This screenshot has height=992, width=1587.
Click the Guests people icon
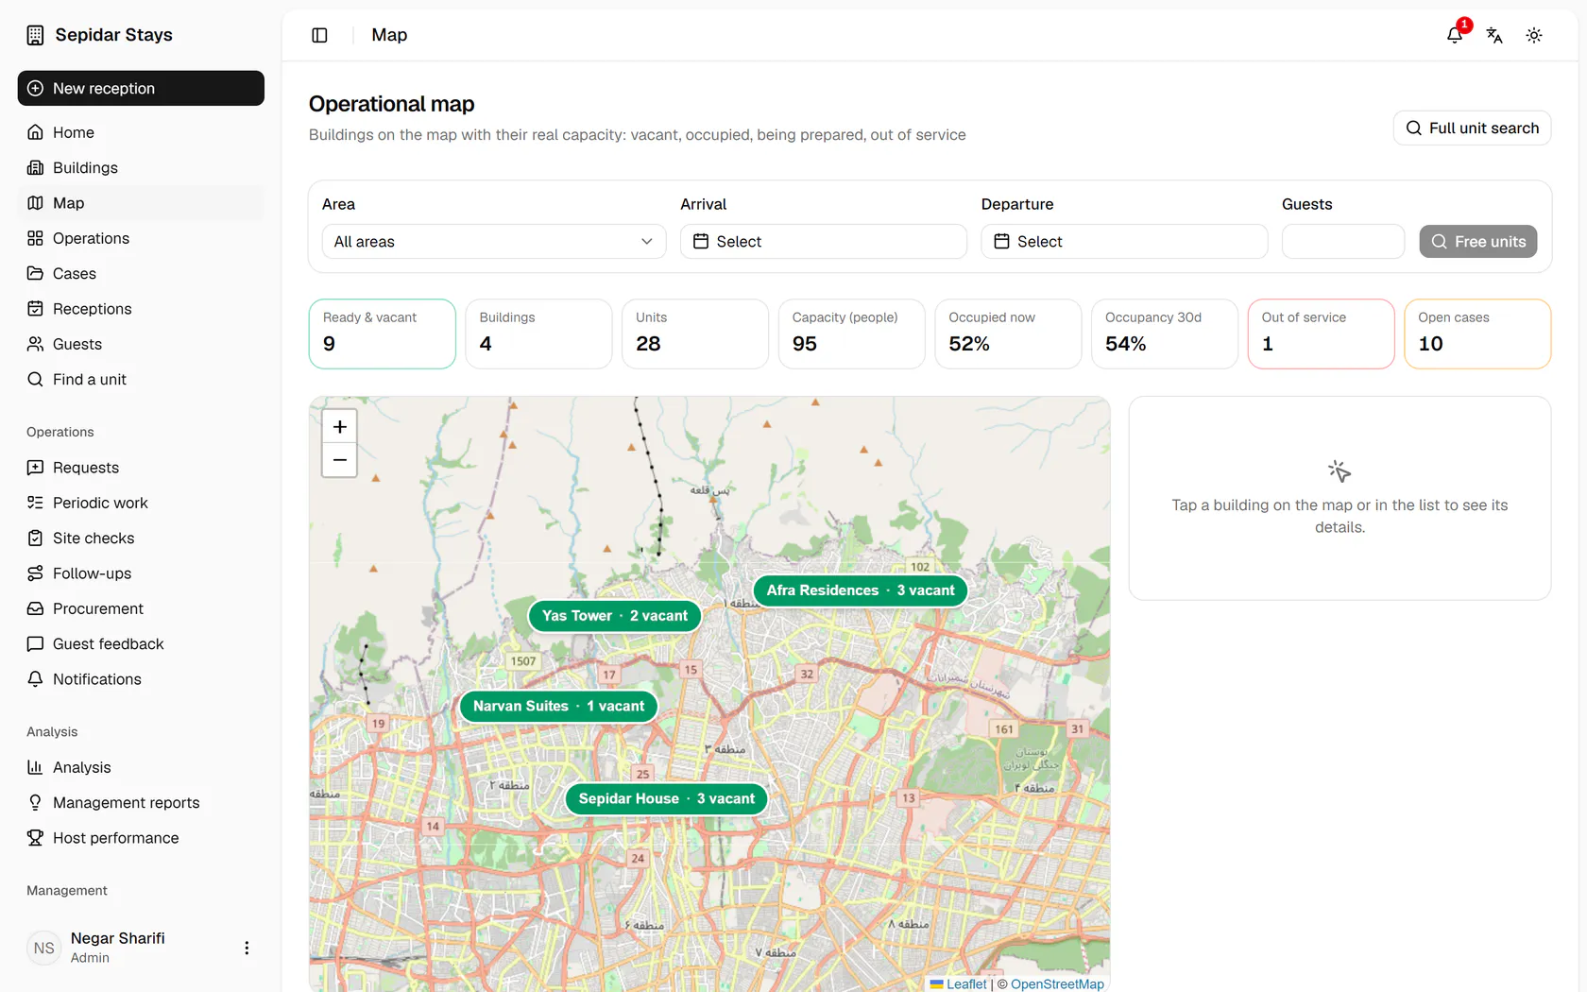pyautogui.click(x=35, y=344)
